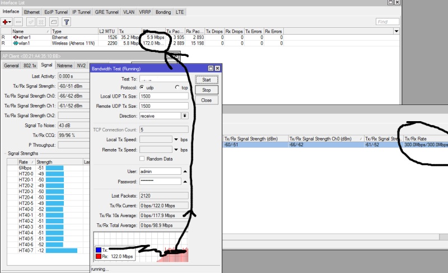Click the Remote Tx Speed input field
The width and height of the screenshot is (448, 273).
click(x=156, y=150)
